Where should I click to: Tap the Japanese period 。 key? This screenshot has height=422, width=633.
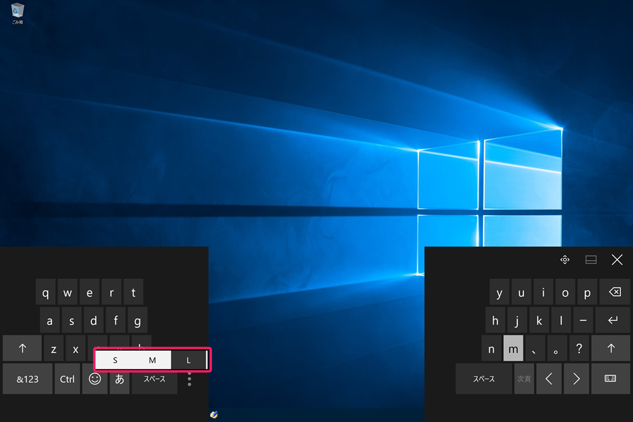click(x=557, y=348)
